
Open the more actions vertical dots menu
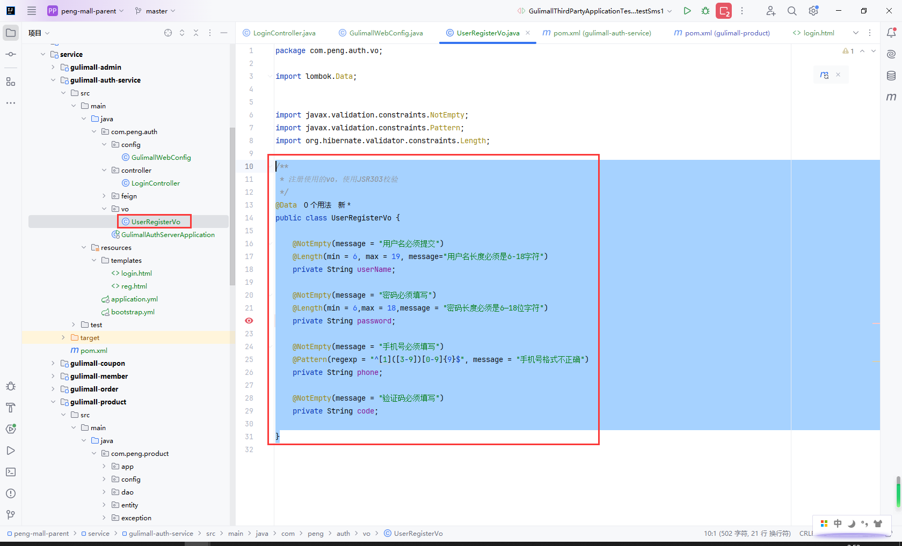point(742,11)
